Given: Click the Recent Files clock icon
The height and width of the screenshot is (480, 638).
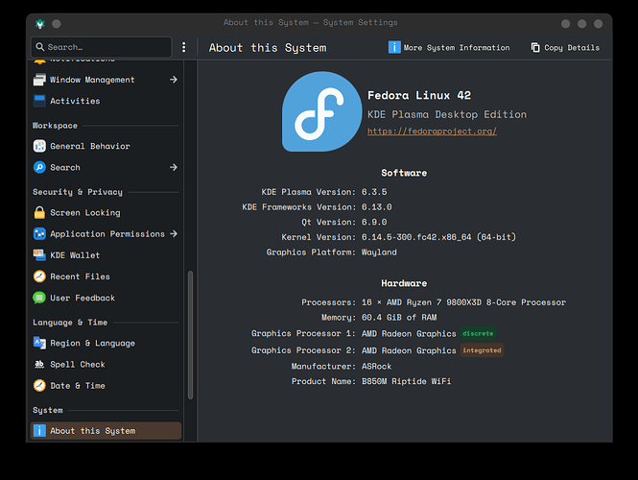Looking at the screenshot, I should pyautogui.click(x=39, y=276).
